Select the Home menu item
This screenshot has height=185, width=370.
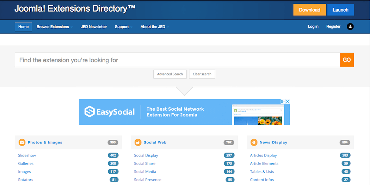[23, 27]
